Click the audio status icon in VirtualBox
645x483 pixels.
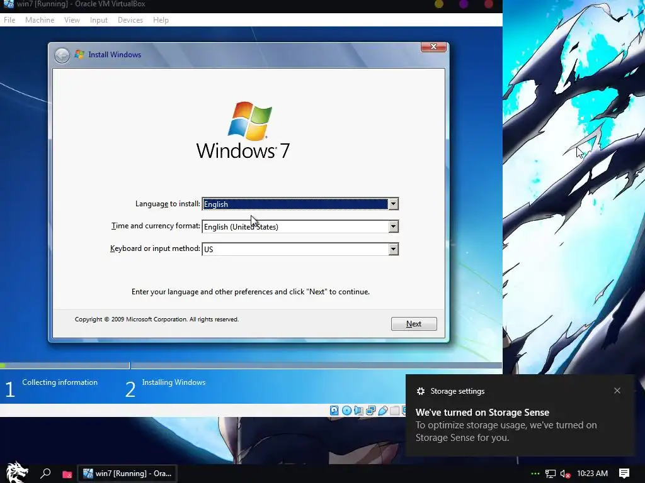coord(358,410)
